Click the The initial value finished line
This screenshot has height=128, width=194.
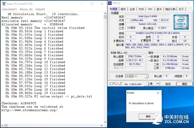pyautogui.click(x=45, y=28)
